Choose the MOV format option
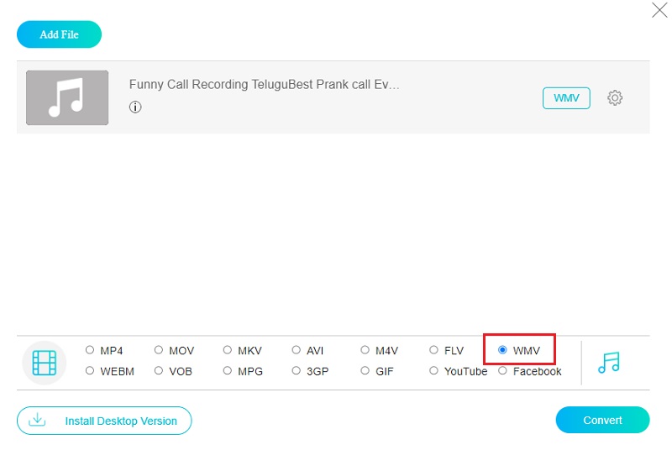 (x=159, y=350)
